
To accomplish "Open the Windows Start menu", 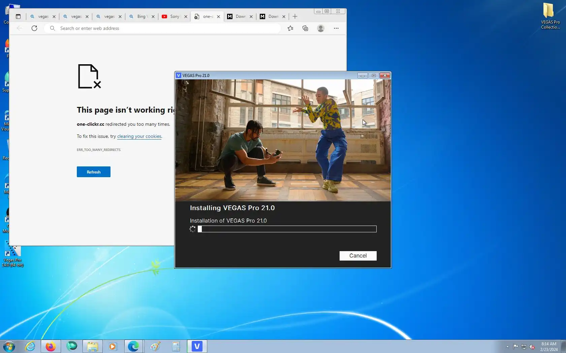I will pyautogui.click(x=9, y=346).
